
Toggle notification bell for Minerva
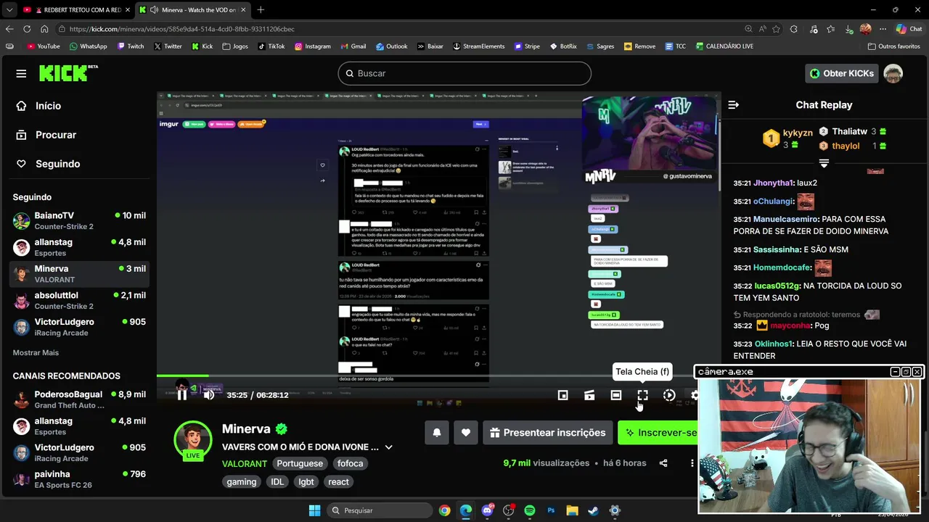pyautogui.click(x=437, y=433)
